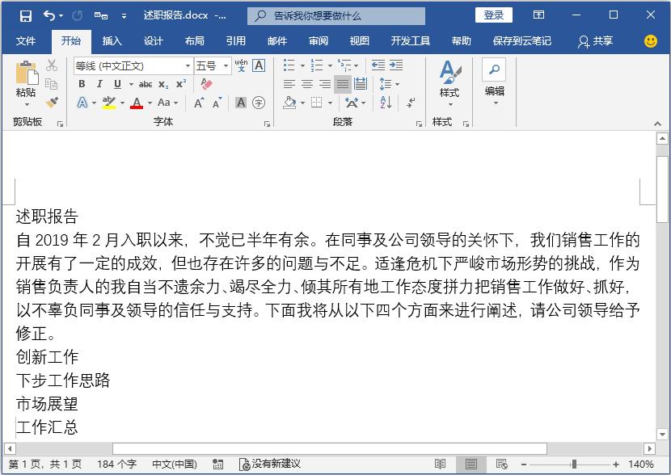Toggle the bulleted list

click(289, 64)
